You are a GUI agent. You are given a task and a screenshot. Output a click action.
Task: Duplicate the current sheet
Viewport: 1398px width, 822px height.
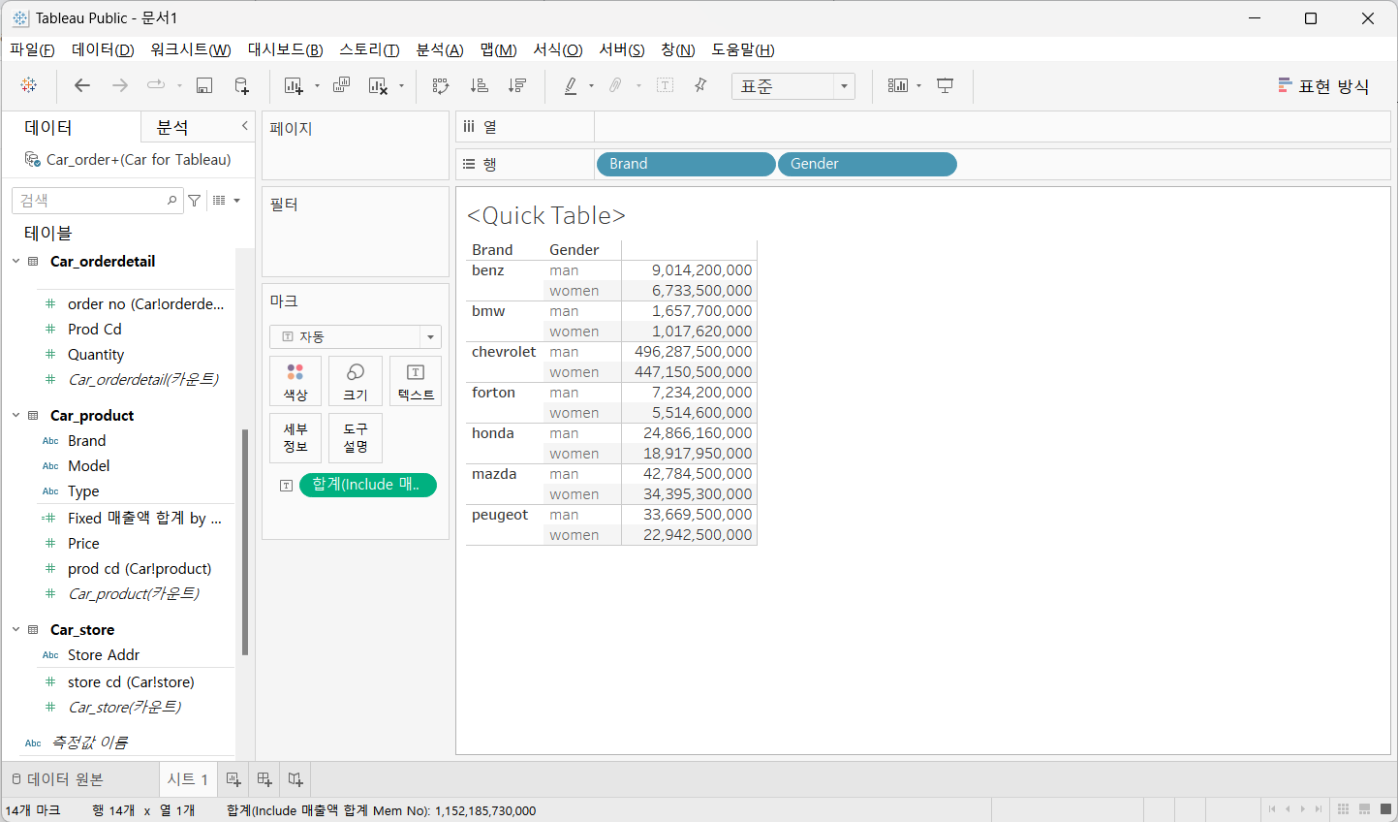pyautogui.click(x=341, y=85)
